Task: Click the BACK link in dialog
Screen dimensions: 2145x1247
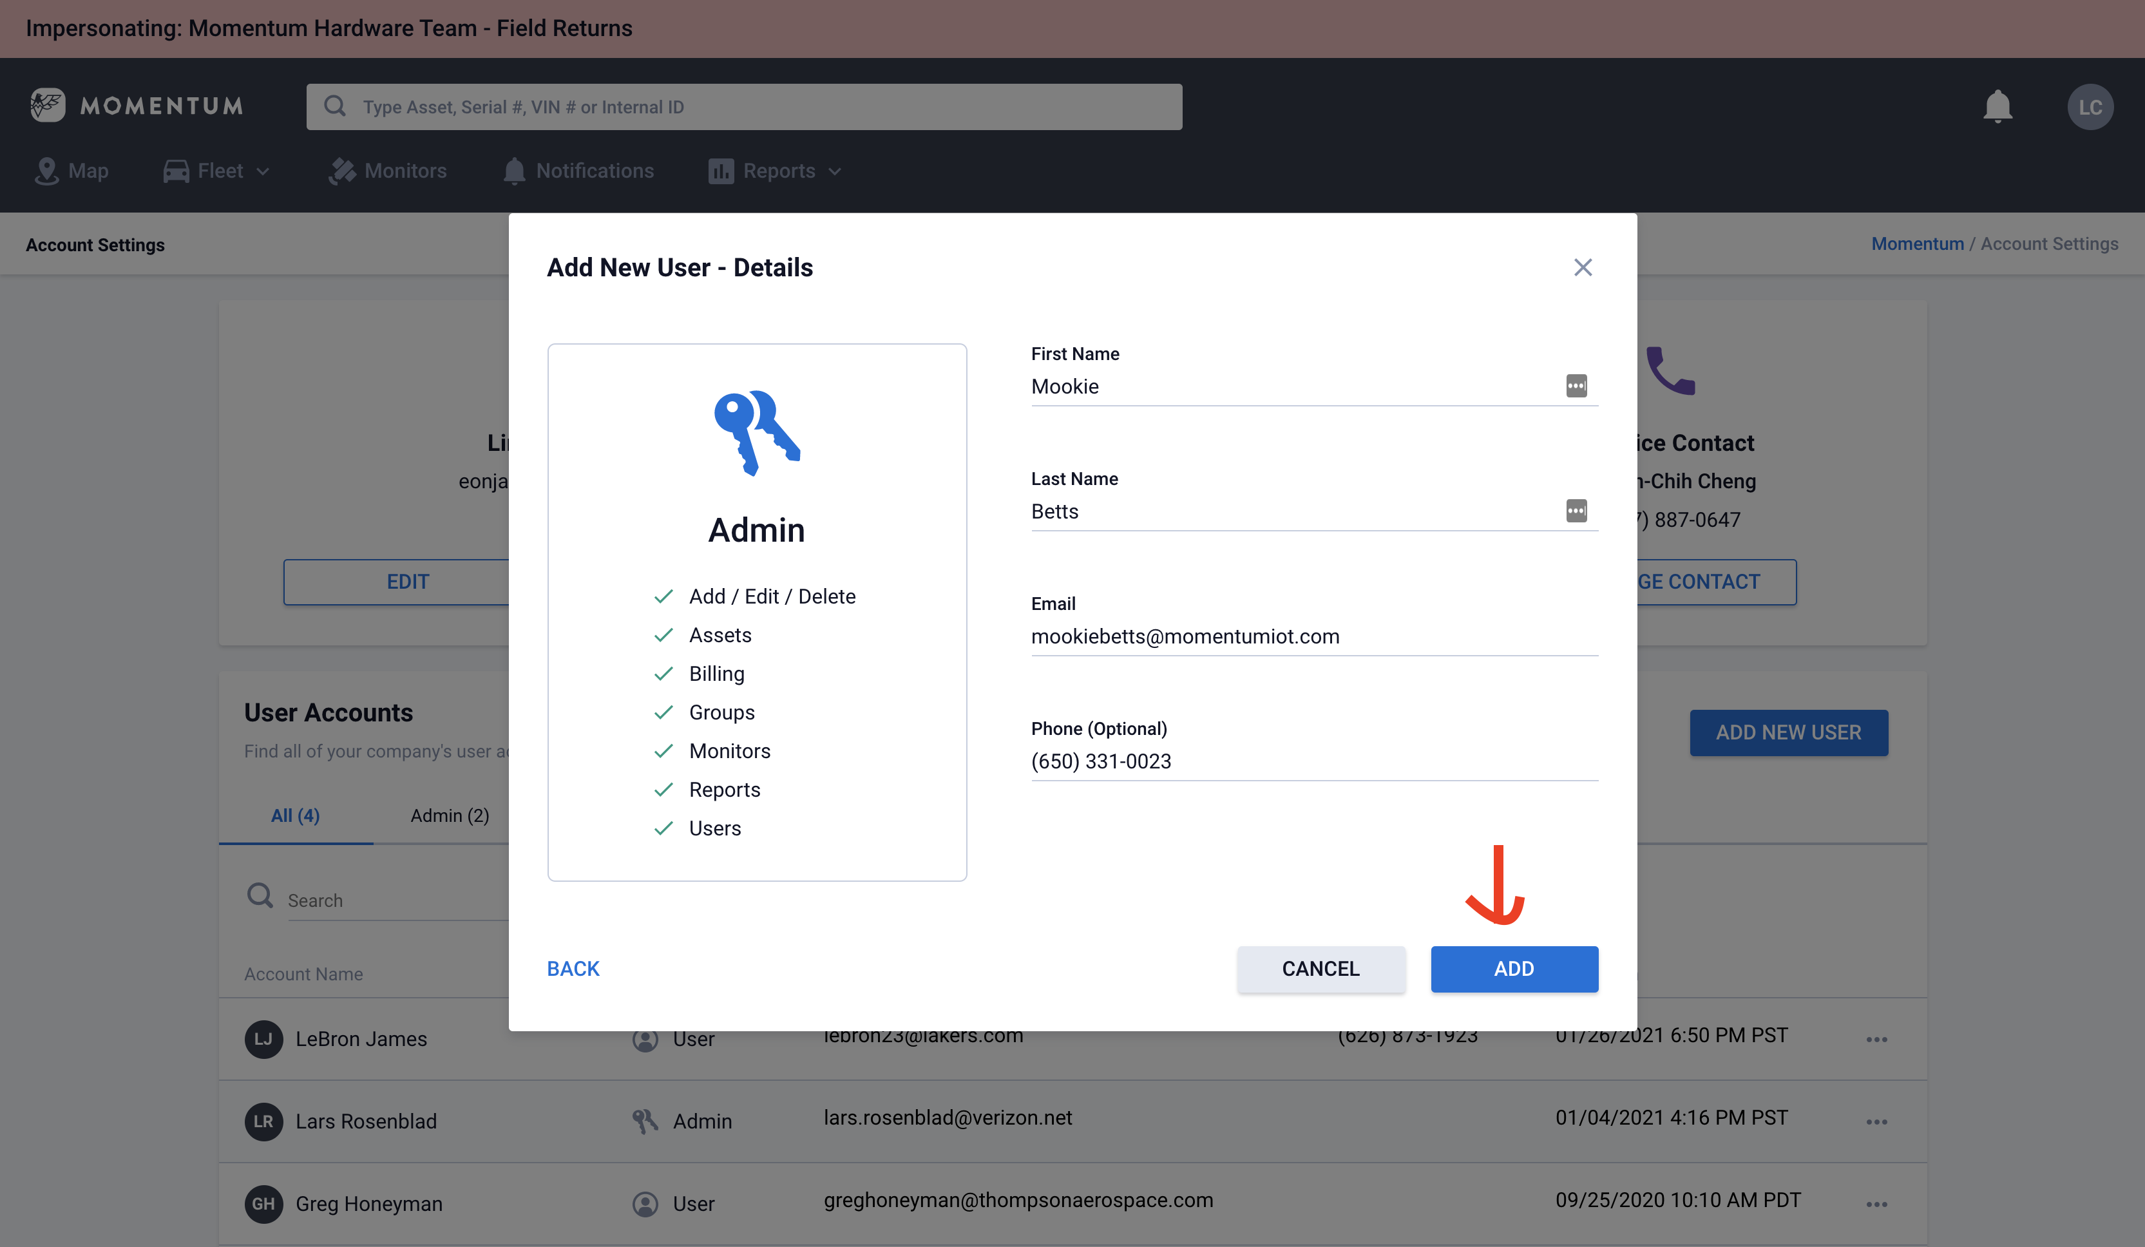Action: coord(573,969)
